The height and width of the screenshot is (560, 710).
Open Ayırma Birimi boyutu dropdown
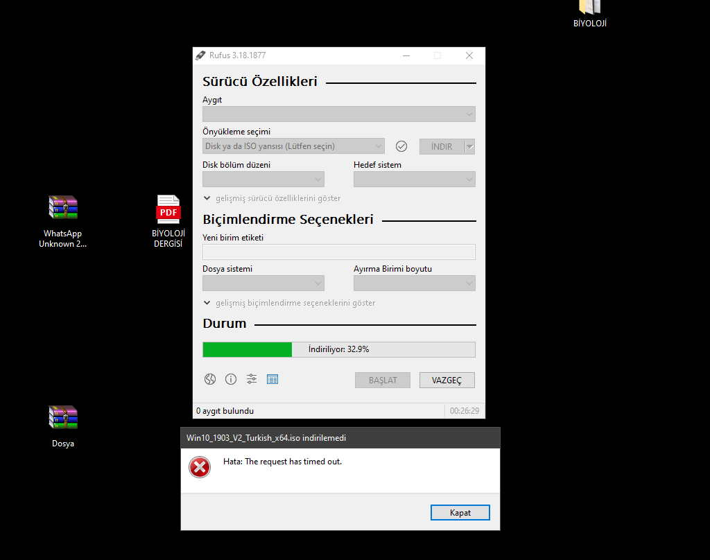(415, 283)
